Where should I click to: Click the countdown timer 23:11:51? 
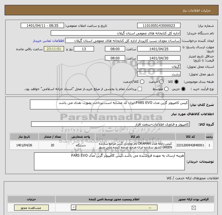(x=54, y=49)
